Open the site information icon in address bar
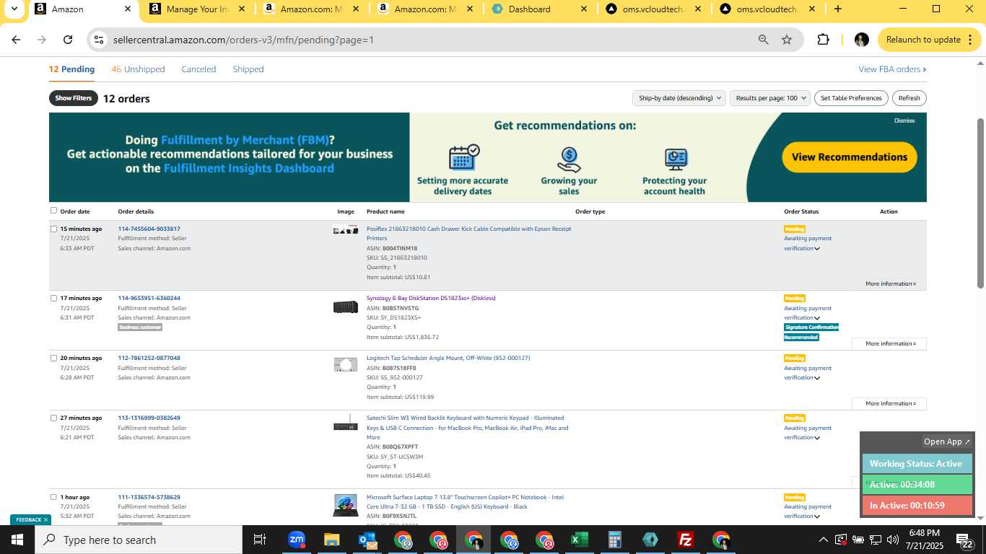 99,40
